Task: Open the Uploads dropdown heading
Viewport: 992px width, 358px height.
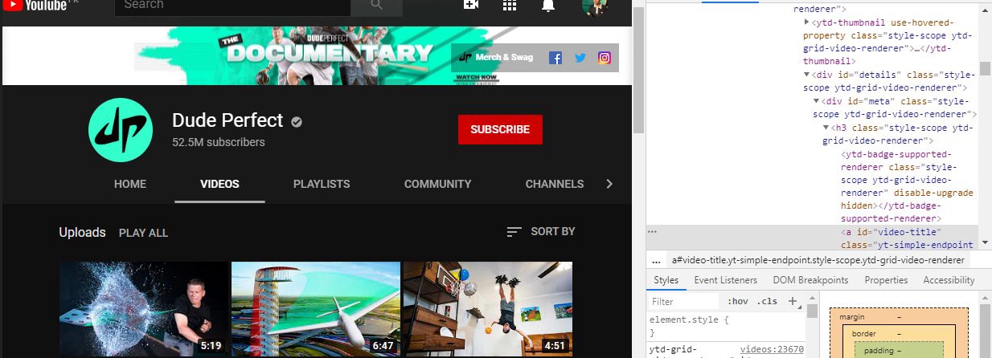Action: pyautogui.click(x=82, y=232)
